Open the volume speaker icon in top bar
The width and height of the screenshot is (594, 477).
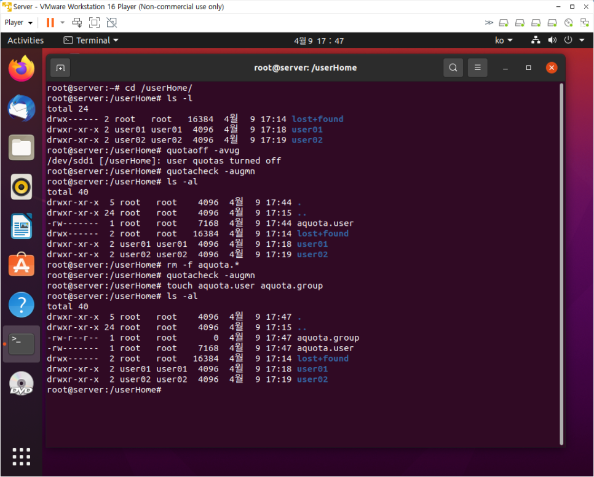pos(552,40)
